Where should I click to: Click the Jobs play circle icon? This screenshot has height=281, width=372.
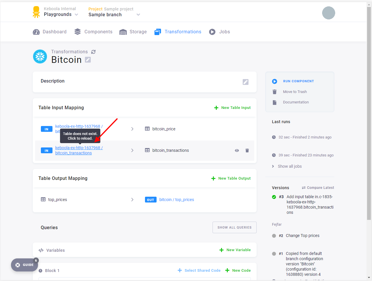tap(212, 32)
